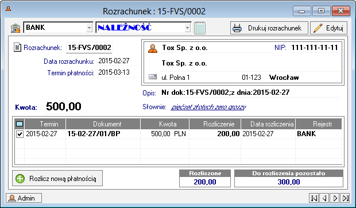Click the street address ul. Polna 1
Image resolution: width=356 pixels, height=208 pixels.
[x=176, y=78]
